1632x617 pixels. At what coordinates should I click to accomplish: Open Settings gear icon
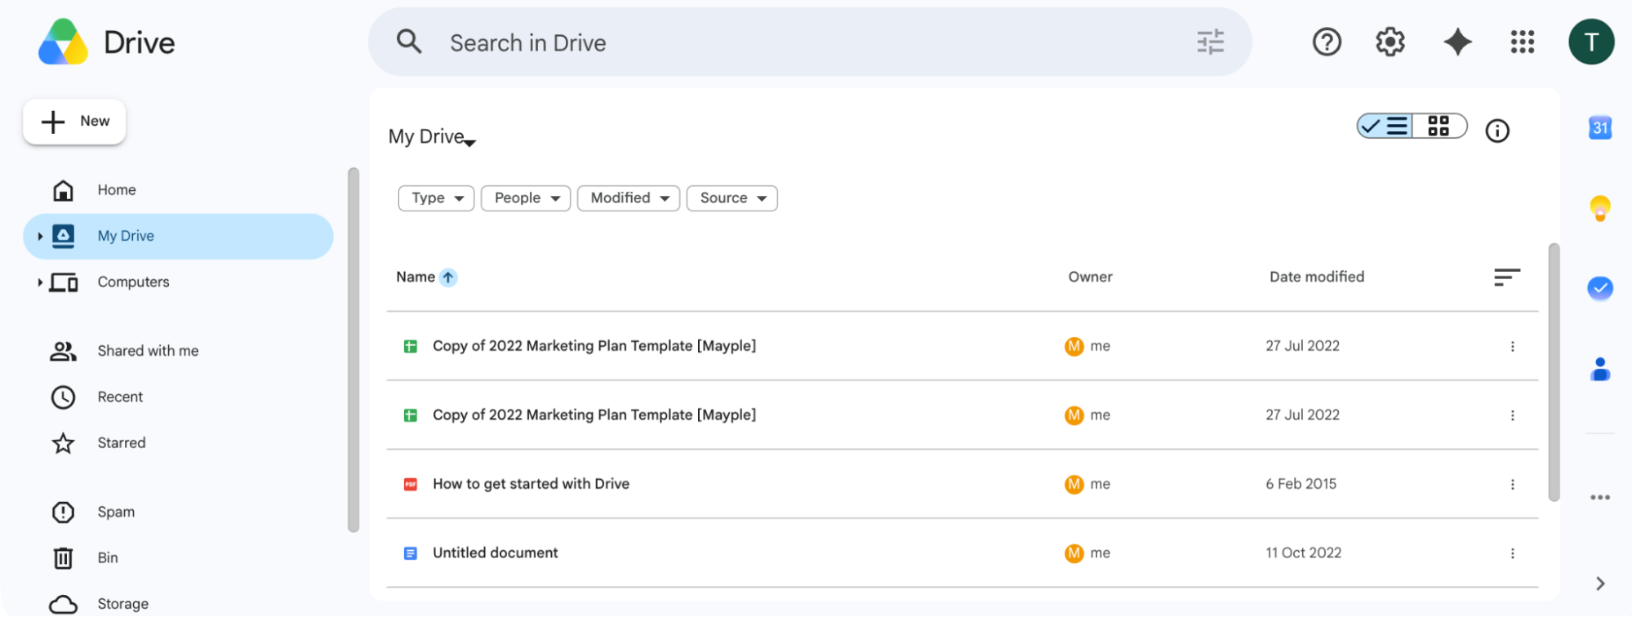click(1390, 42)
